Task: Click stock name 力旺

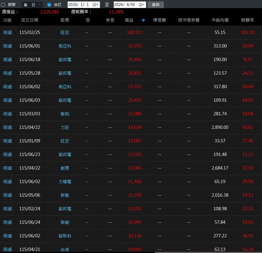Action: pos(65,127)
